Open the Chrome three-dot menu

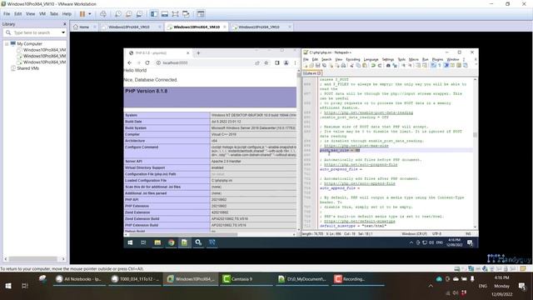295,63
